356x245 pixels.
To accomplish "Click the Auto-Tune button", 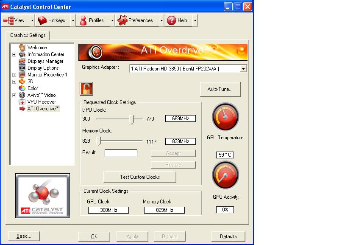I will (220, 89).
